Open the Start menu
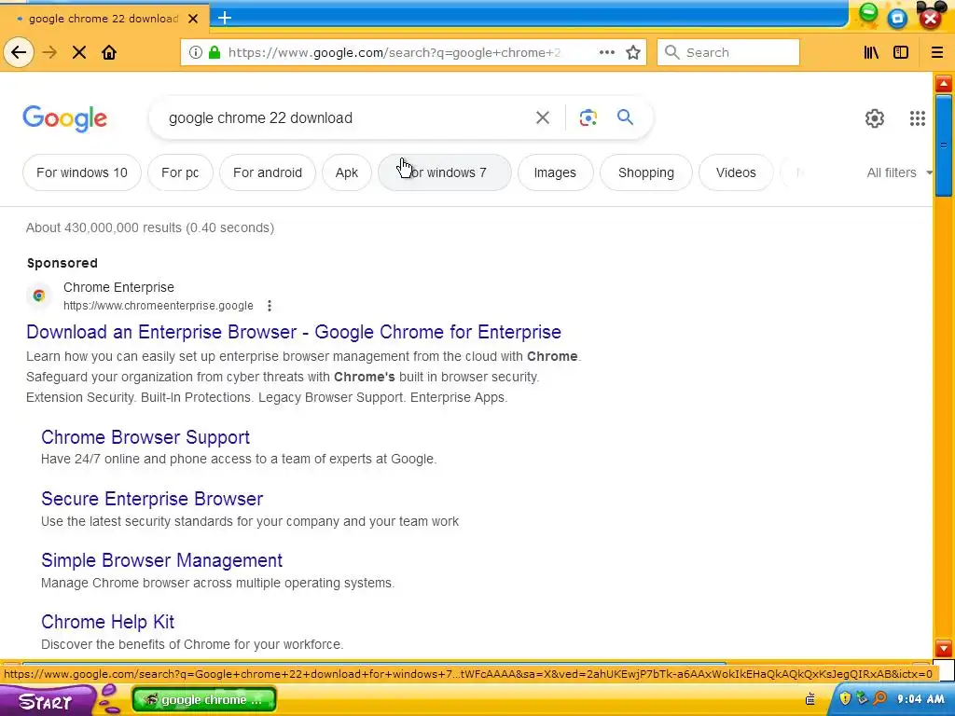 [46, 701]
